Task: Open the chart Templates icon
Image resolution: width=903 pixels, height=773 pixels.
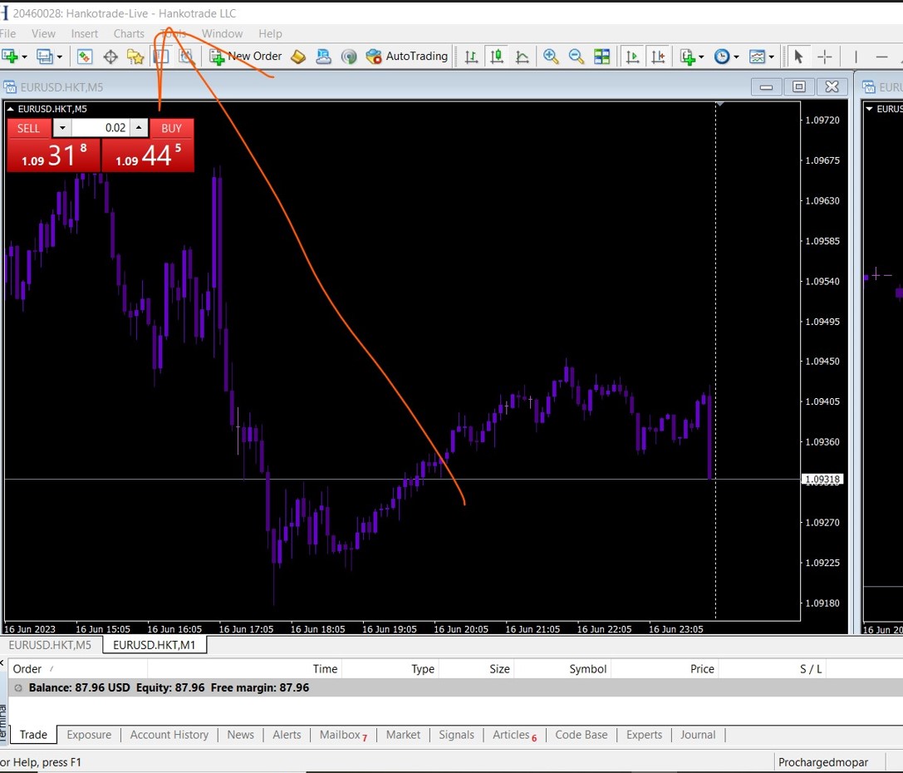Action: (757, 57)
